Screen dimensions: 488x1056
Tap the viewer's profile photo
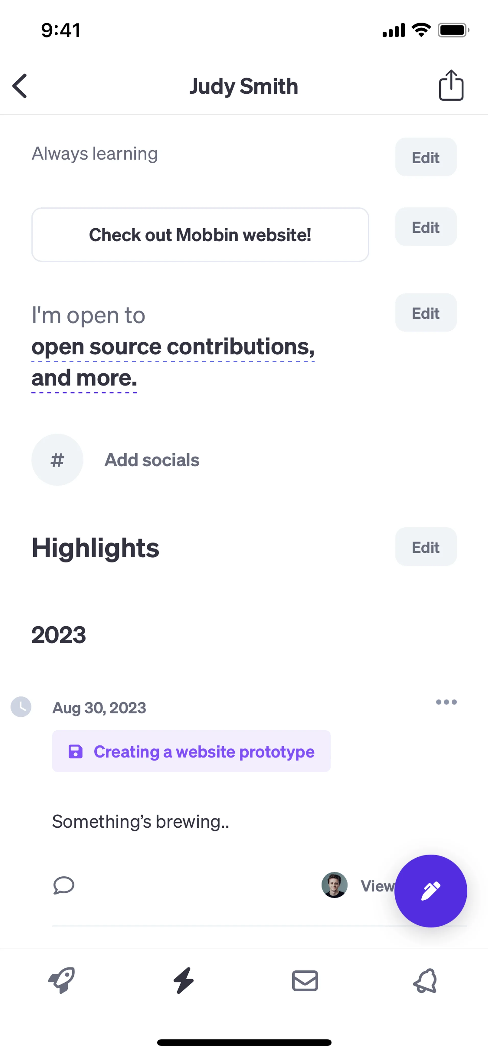tap(334, 885)
